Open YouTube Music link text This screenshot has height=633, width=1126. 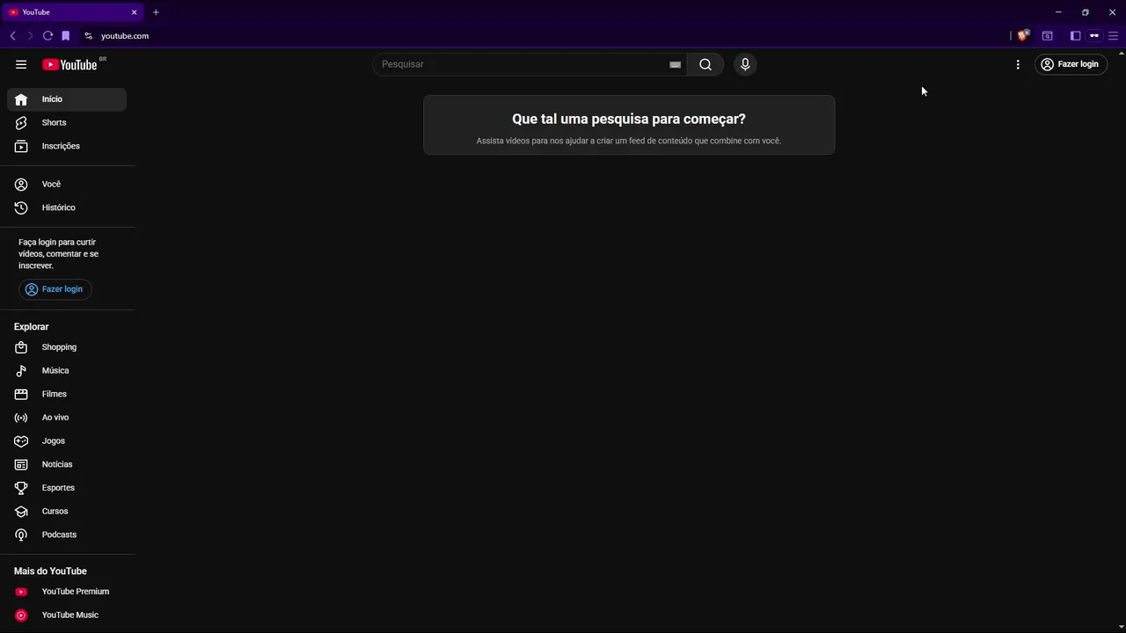point(69,615)
